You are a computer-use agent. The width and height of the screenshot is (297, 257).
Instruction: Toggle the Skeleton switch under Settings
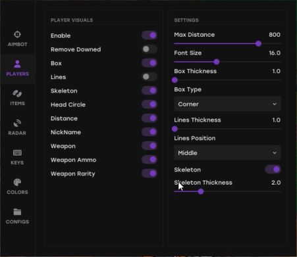click(x=273, y=170)
